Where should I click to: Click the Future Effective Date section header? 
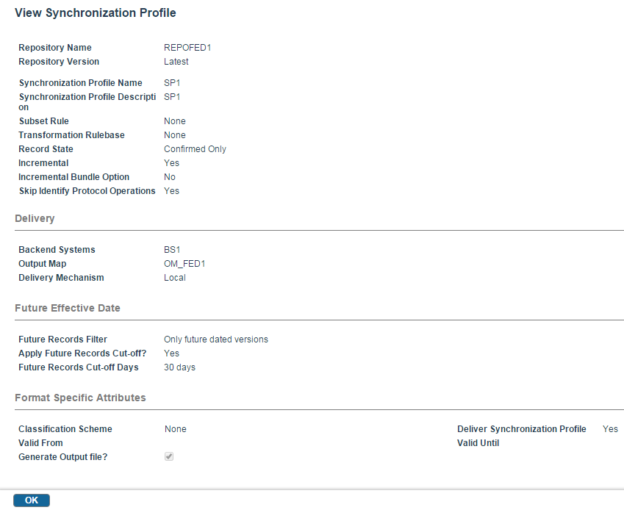point(68,308)
